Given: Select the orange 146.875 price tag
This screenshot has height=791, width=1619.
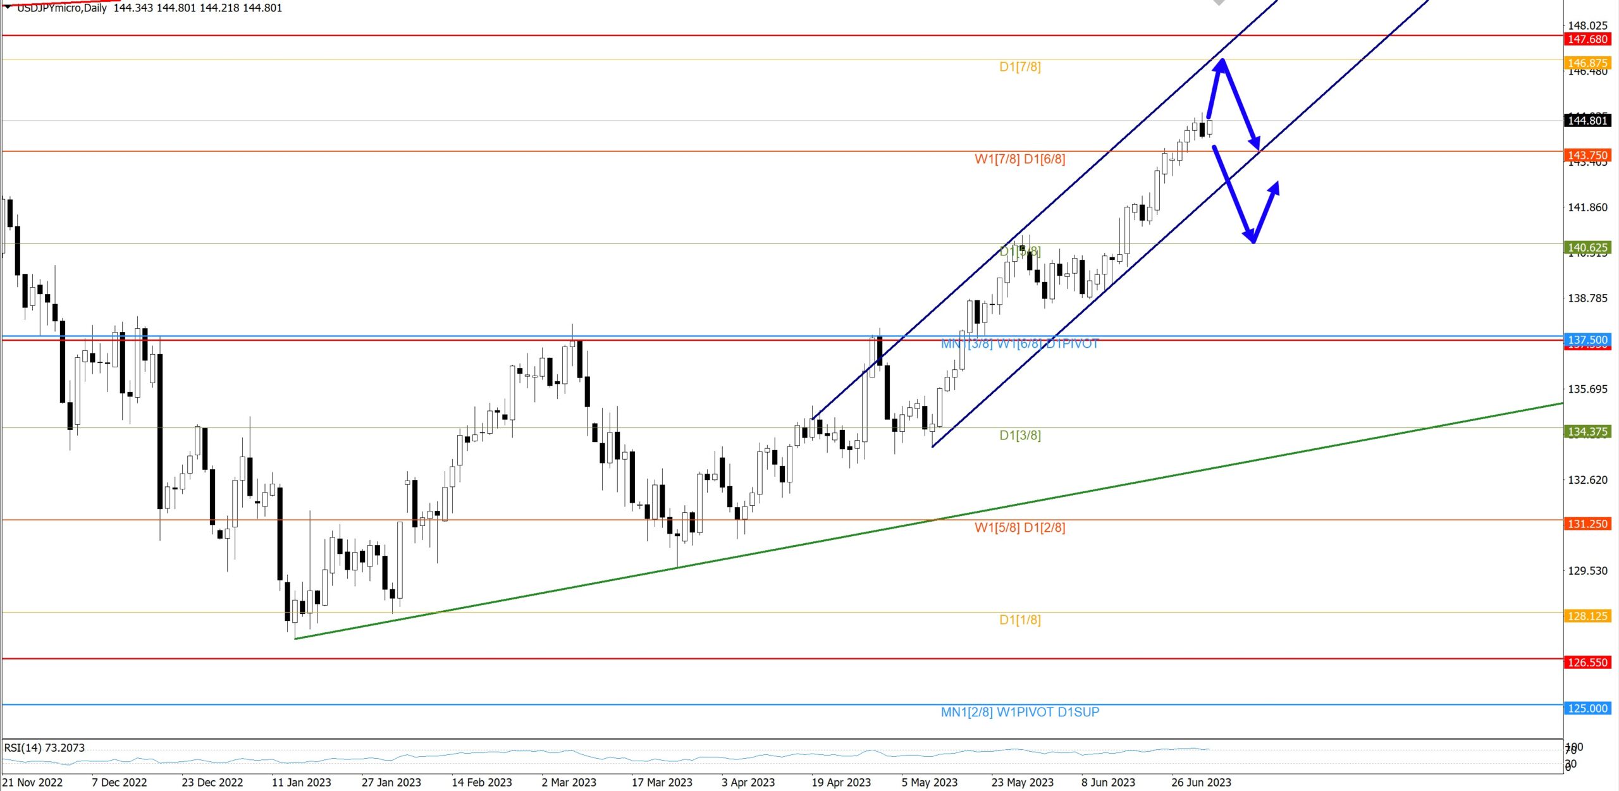Looking at the screenshot, I should coord(1587,63).
